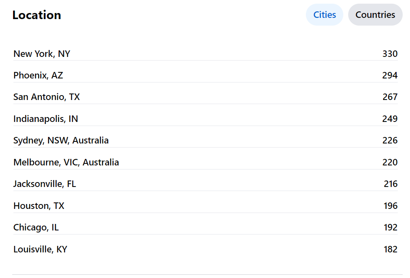Image resolution: width=410 pixels, height=278 pixels.
Task: Click Louisville's count of 182
Action: point(390,249)
